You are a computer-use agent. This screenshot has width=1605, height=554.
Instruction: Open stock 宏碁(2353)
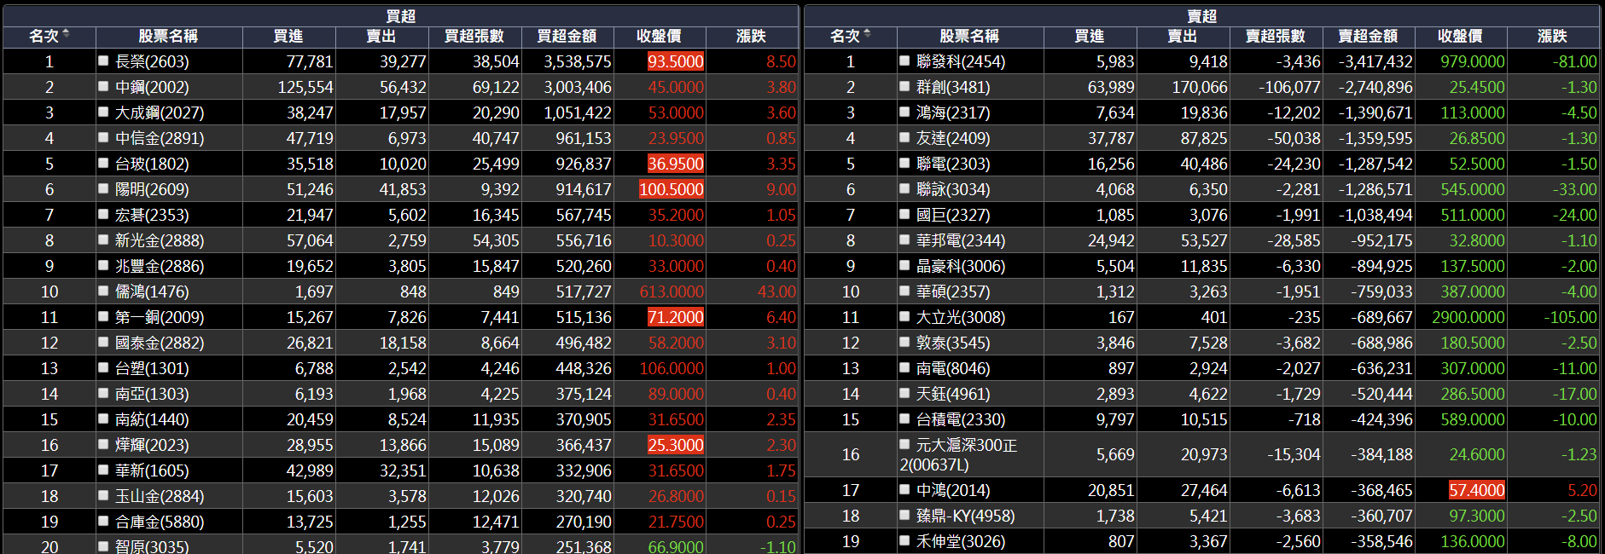pos(152,215)
